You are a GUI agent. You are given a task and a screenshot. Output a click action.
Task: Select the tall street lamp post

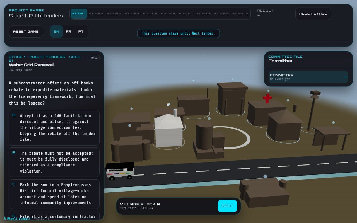coord(313,110)
